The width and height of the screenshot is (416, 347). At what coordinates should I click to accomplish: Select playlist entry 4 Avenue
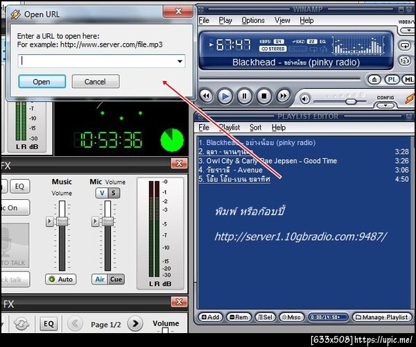304,170
